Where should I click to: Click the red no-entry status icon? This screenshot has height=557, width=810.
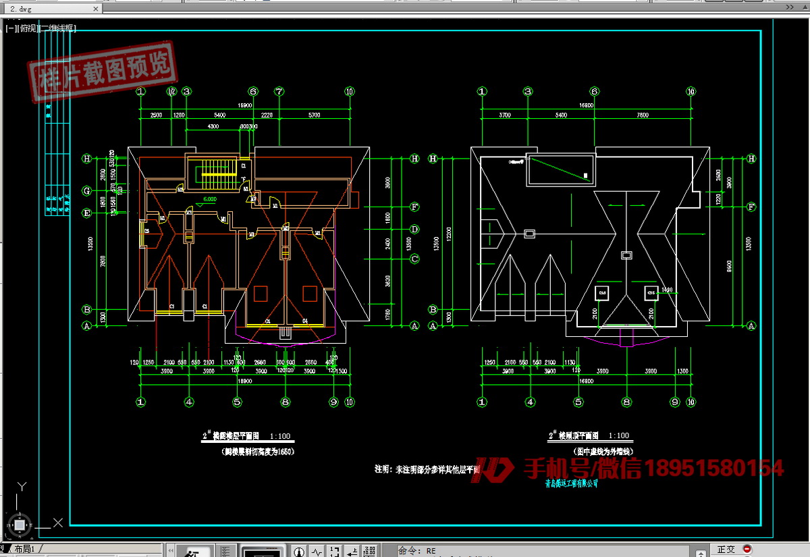click(x=747, y=549)
